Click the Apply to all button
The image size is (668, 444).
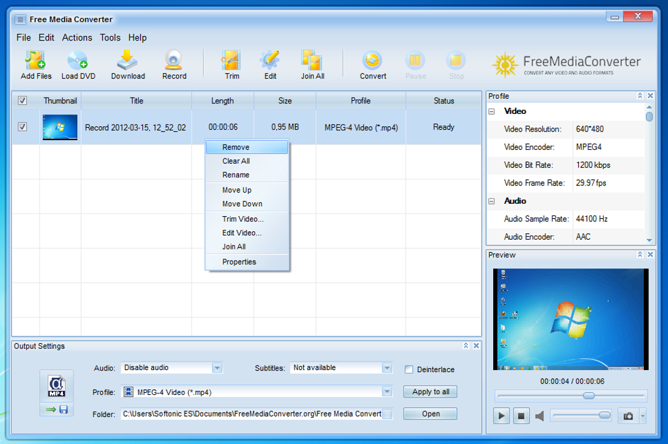click(x=430, y=392)
